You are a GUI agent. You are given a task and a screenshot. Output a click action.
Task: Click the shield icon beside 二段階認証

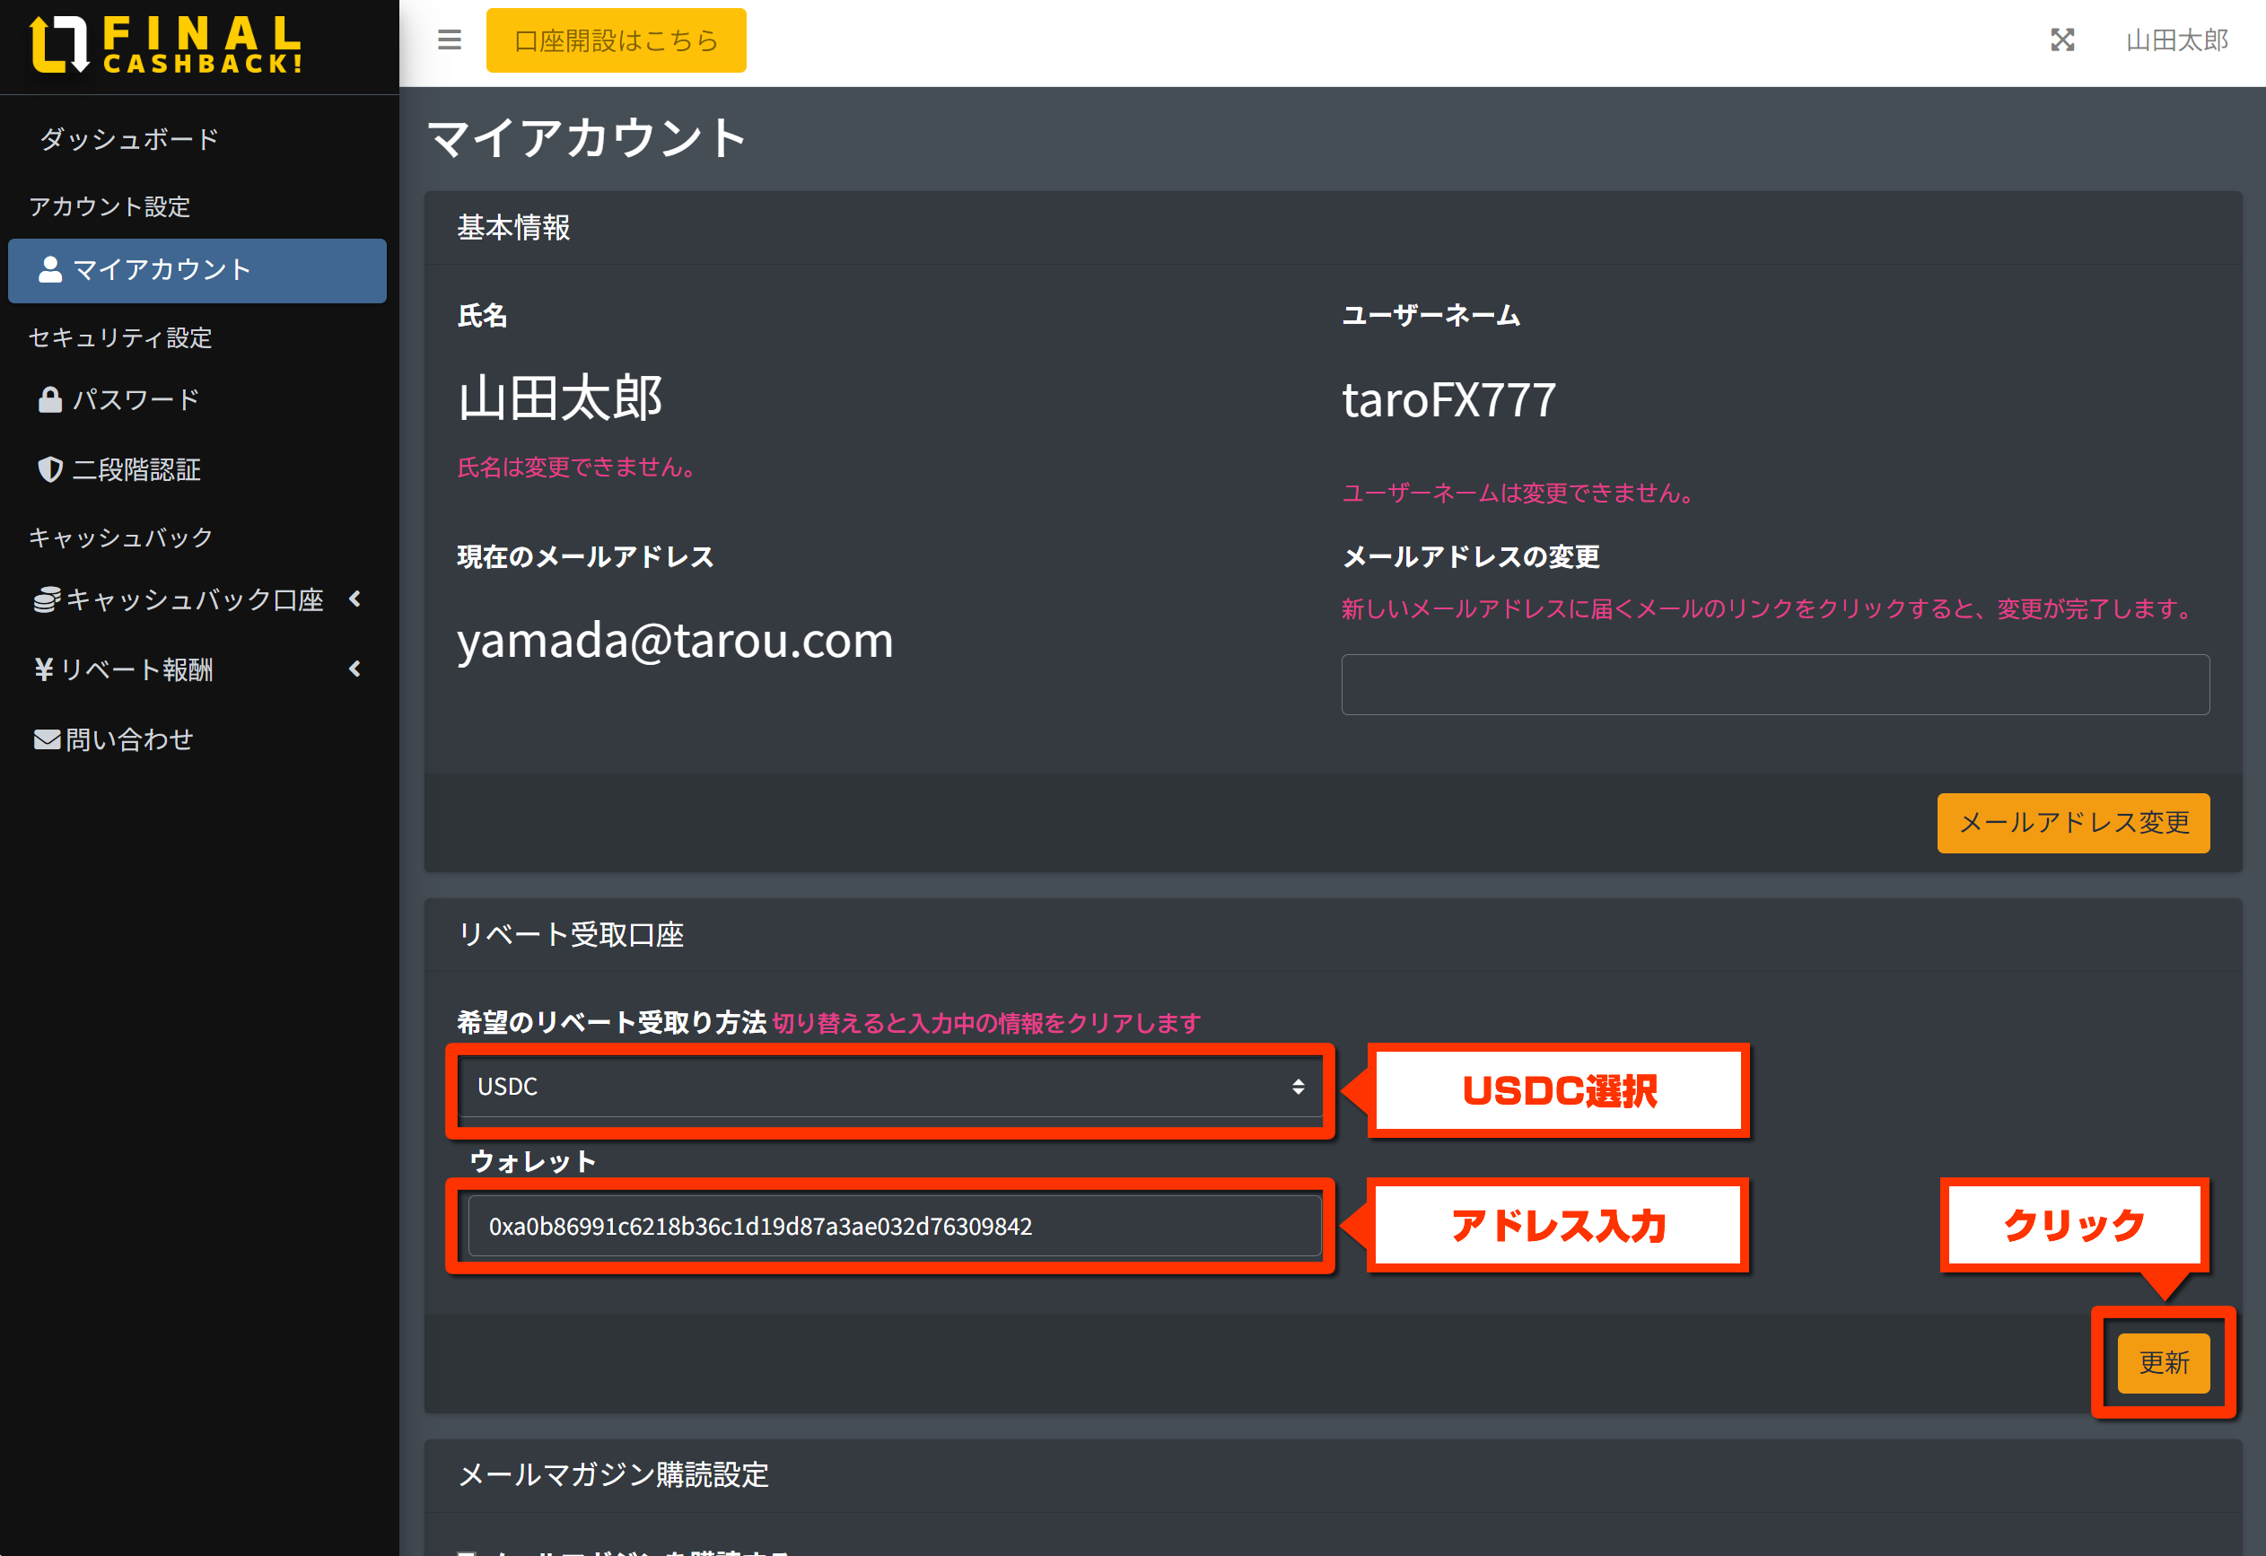[x=49, y=470]
